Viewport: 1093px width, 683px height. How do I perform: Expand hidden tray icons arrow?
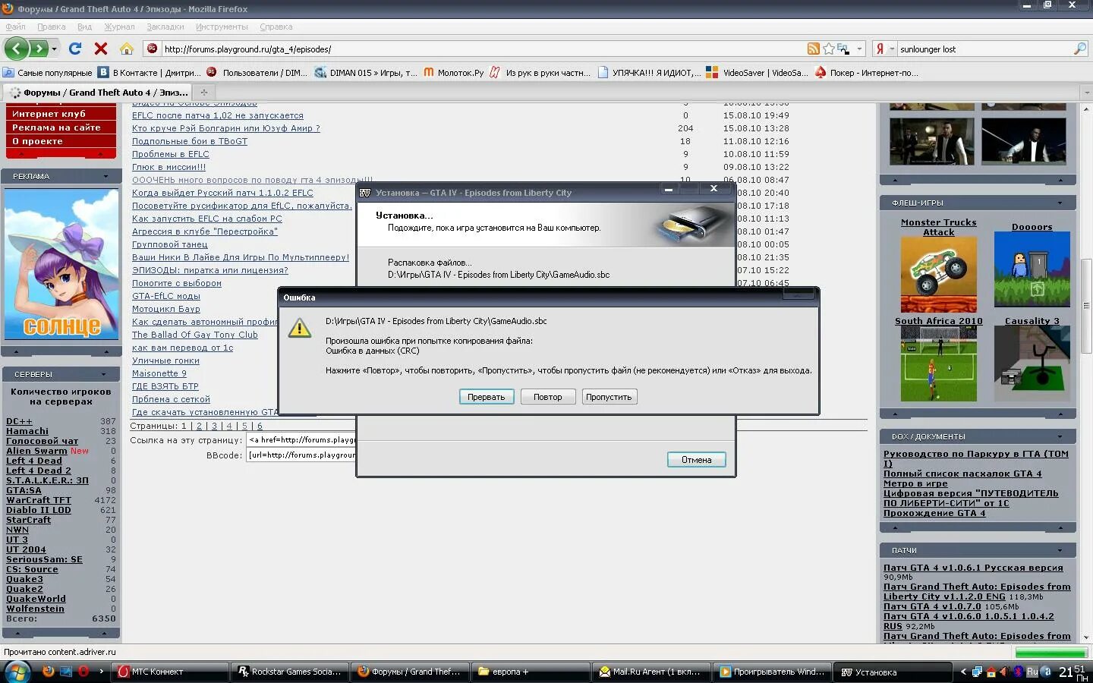[x=963, y=672]
